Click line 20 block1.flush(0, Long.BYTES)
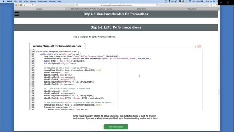This screenshot has height=132, width=234. 58,75
